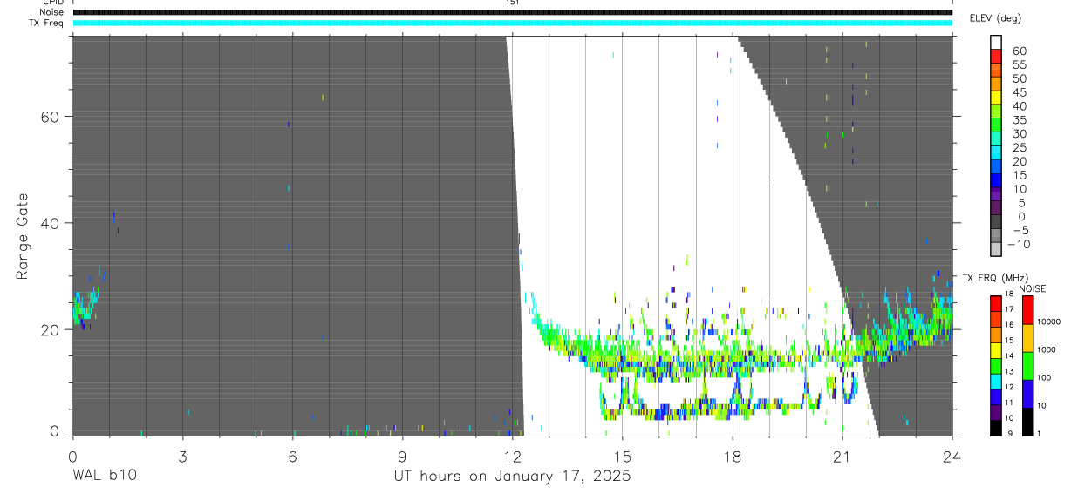Click the red swatch in the TX FRQ color bar

click(996, 304)
